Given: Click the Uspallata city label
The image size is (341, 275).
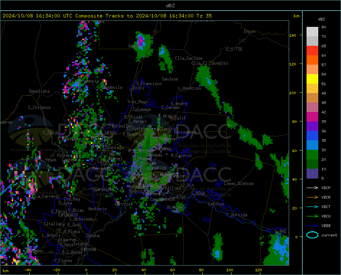Looking at the screenshot, I should click(39, 91).
